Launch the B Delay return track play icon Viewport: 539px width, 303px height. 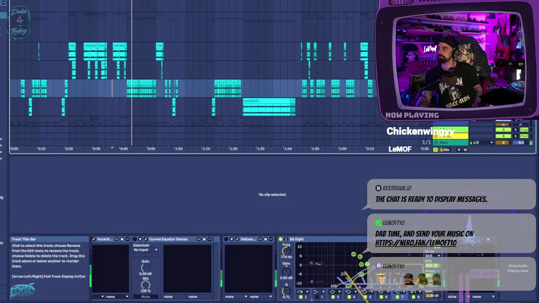(x=435, y=136)
